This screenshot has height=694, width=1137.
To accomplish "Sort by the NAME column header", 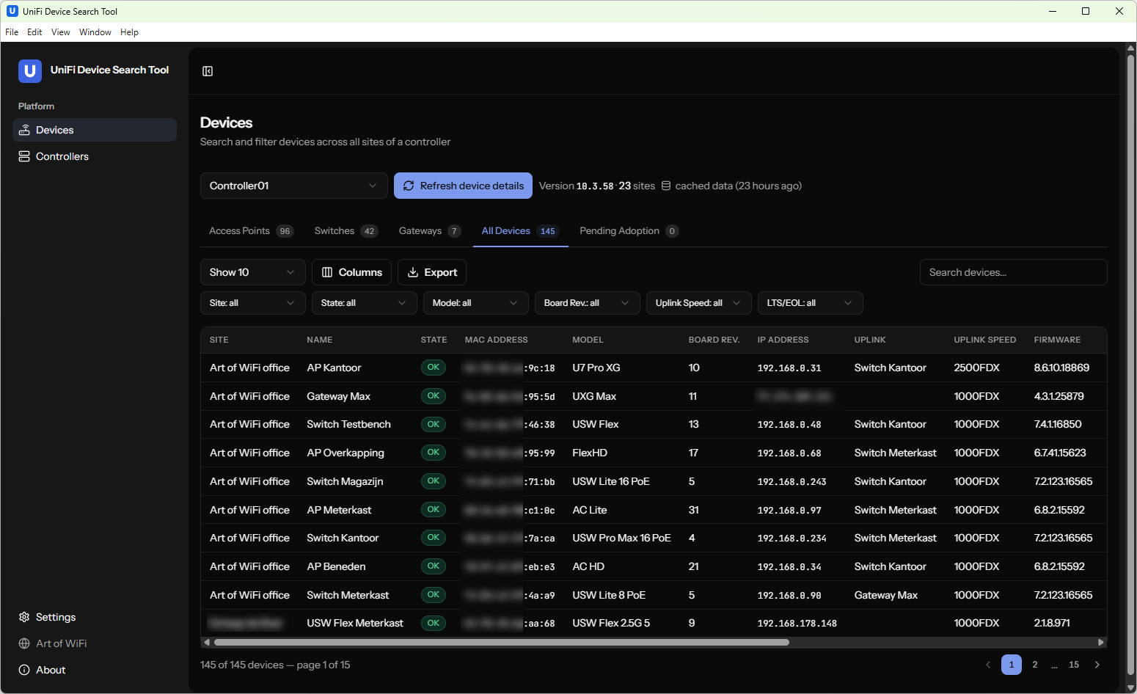I will 320,340.
